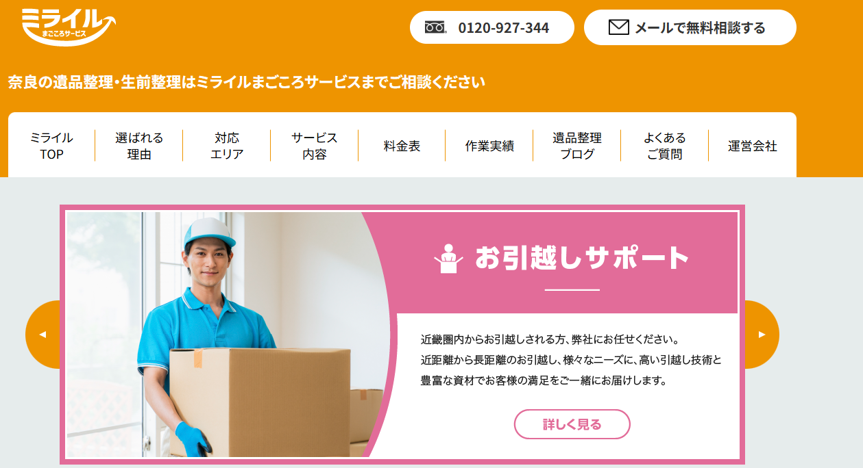Advance carousel with right arrow button
Image resolution: width=863 pixels, height=468 pixels.
pos(762,335)
